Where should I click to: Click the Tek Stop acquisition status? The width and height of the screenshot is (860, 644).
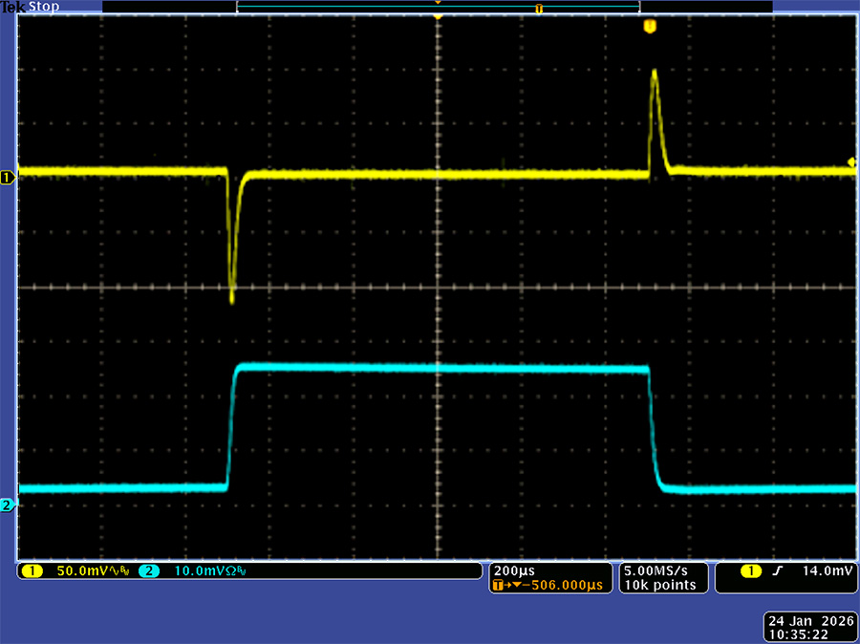tap(31, 7)
